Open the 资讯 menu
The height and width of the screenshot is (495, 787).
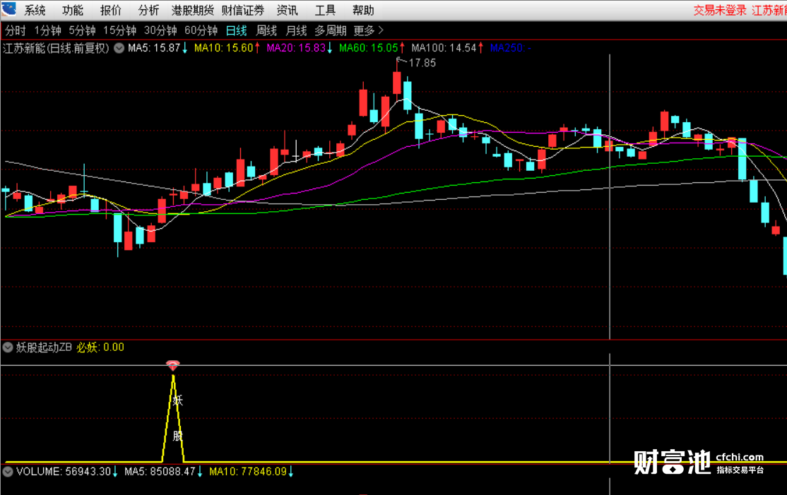pyautogui.click(x=287, y=10)
